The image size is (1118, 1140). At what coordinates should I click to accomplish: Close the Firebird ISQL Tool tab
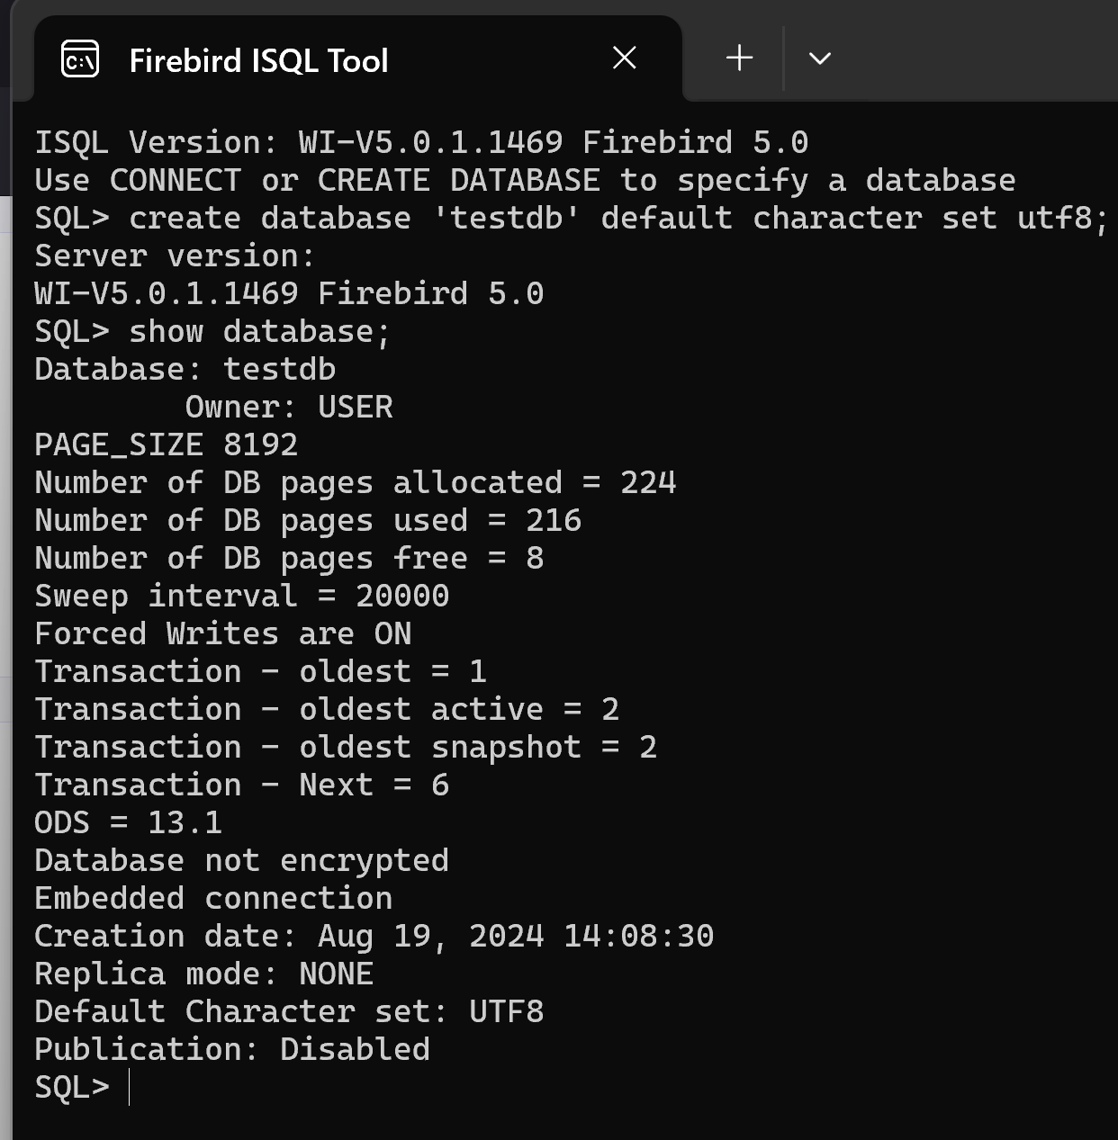(x=624, y=58)
